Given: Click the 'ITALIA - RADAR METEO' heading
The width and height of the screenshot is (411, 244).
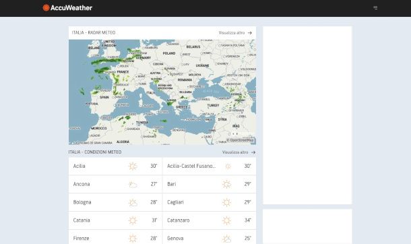Looking at the screenshot, I should point(94,32).
